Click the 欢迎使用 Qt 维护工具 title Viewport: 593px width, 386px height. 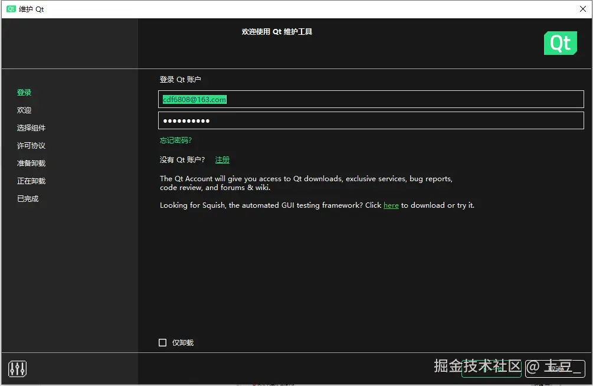point(277,32)
